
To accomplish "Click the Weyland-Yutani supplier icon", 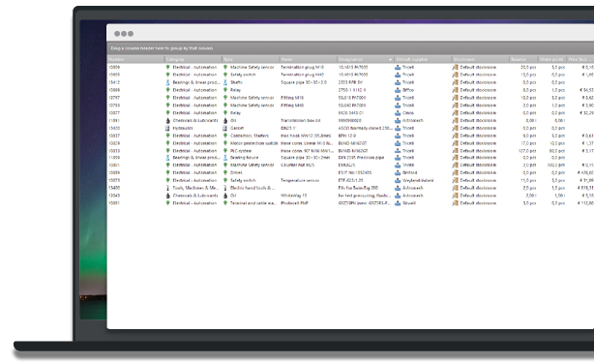I will coord(398,180).
